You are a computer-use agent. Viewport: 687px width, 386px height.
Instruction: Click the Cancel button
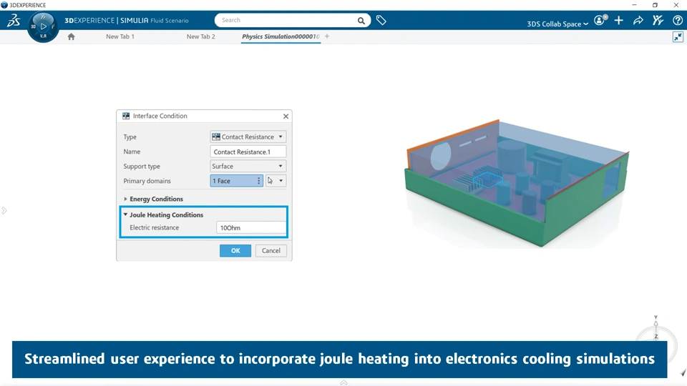(271, 250)
